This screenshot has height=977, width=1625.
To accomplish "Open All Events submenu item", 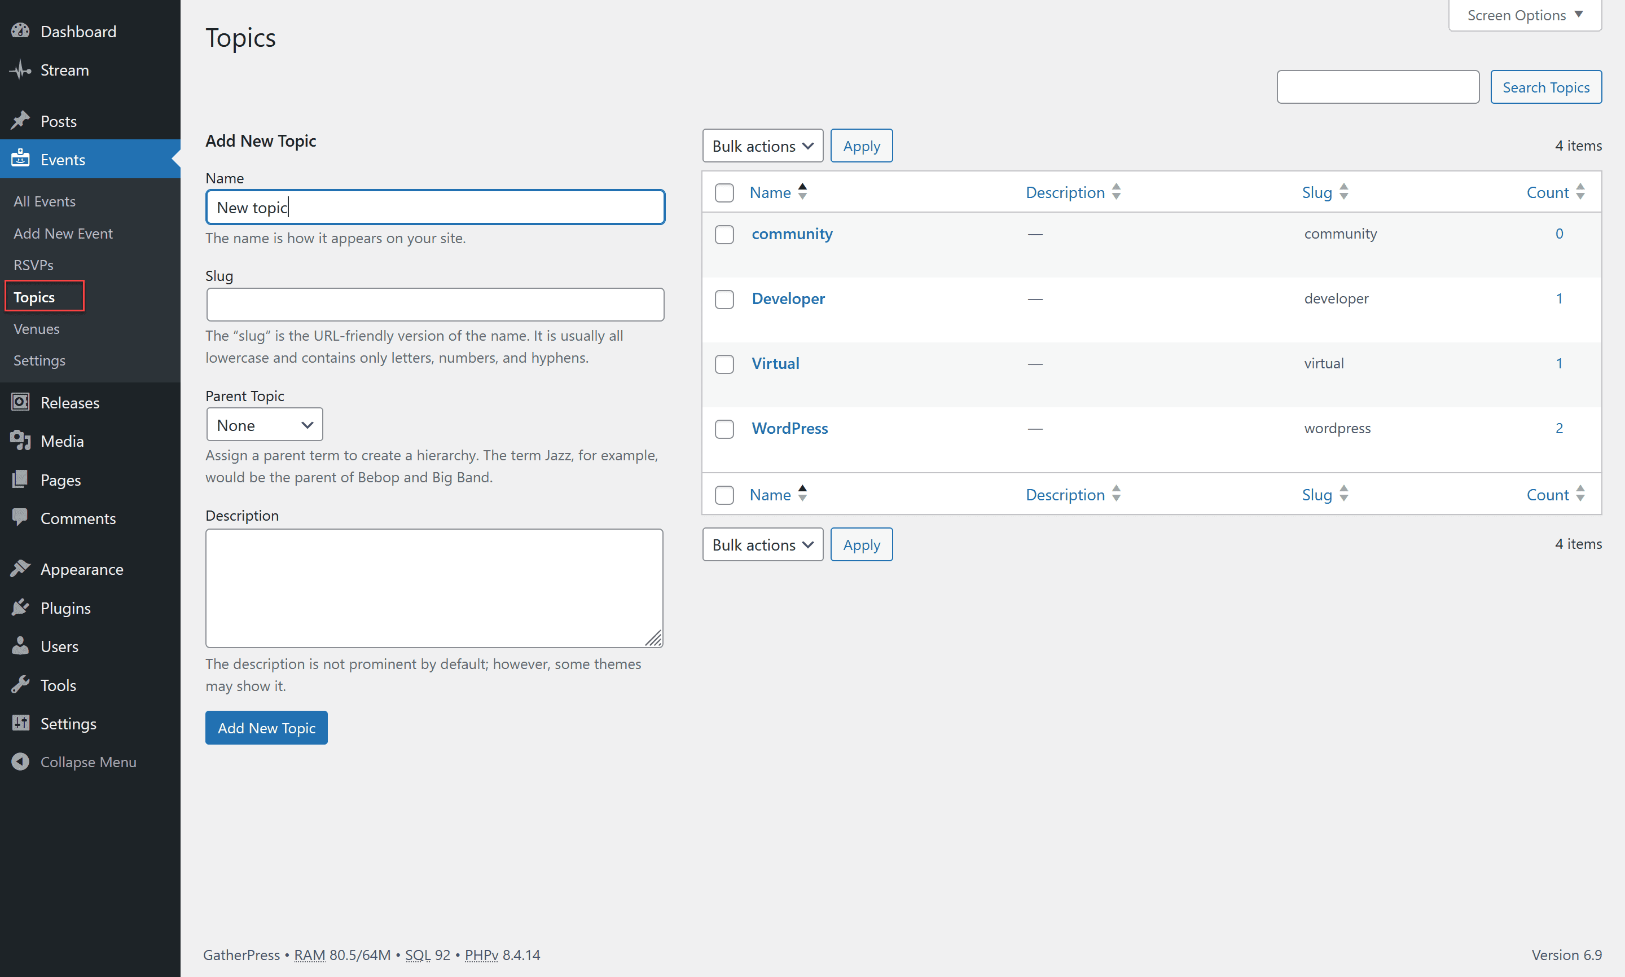I will pyautogui.click(x=44, y=201).
